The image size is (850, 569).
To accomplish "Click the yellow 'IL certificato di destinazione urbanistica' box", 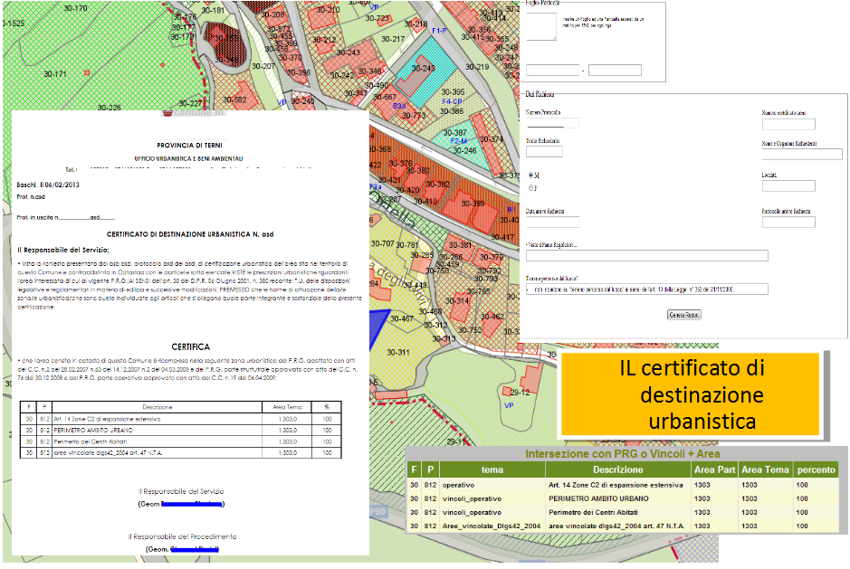I will tap(690, 394).
